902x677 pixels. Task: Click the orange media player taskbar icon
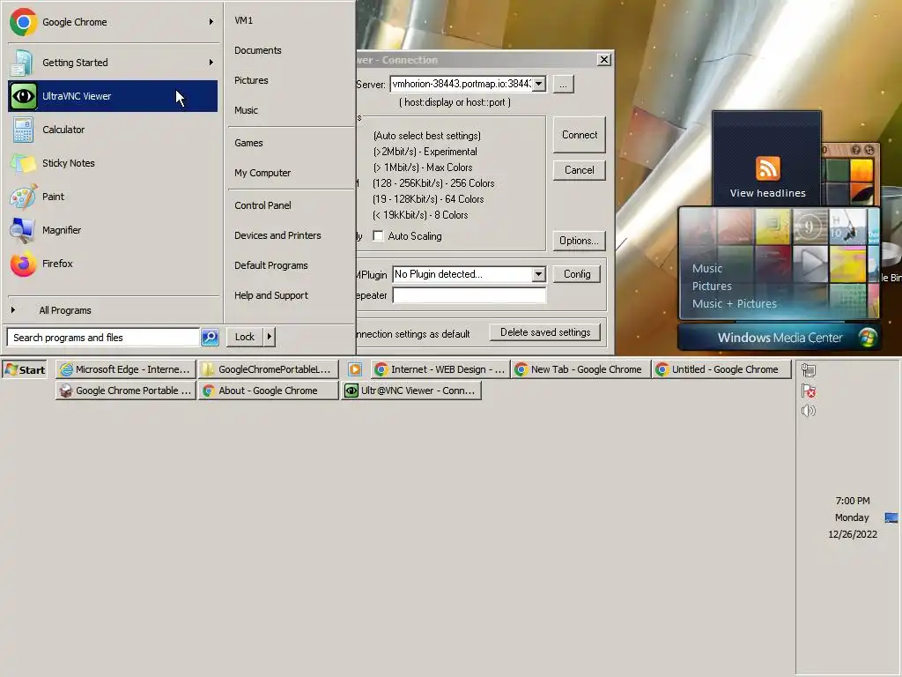tap(355, 369)
